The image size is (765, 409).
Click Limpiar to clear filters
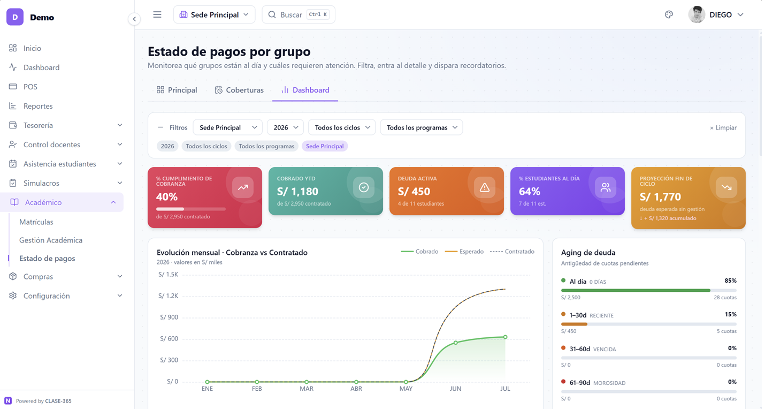pyautogui.click(x=723, y=127)
